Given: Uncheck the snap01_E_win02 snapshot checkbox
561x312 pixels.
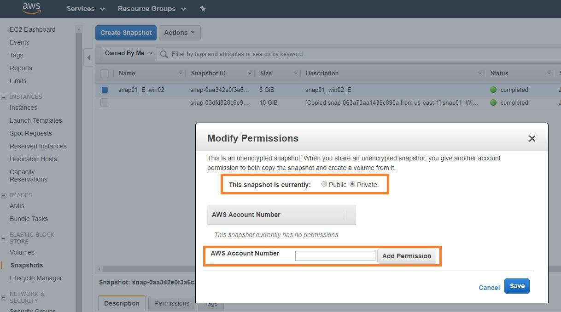Looking at the screenshot, I should (105, 90).
